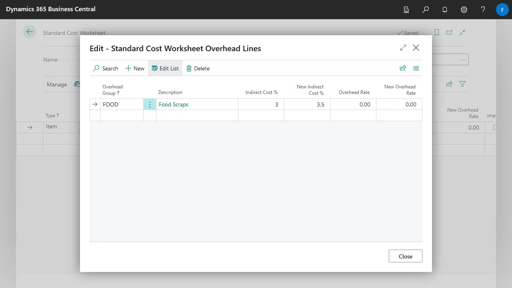Image resolution: width=512 pixels, height=288 pixels.
Task: Toggle Edit List mode
Action: click(165, 68)
